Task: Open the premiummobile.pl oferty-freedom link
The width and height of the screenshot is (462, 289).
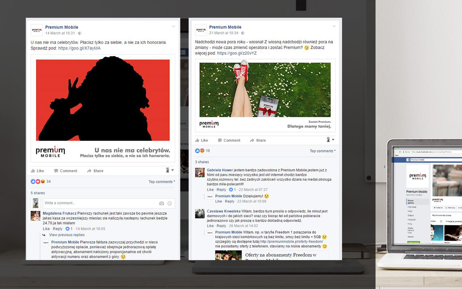Action: click(291, 242)
